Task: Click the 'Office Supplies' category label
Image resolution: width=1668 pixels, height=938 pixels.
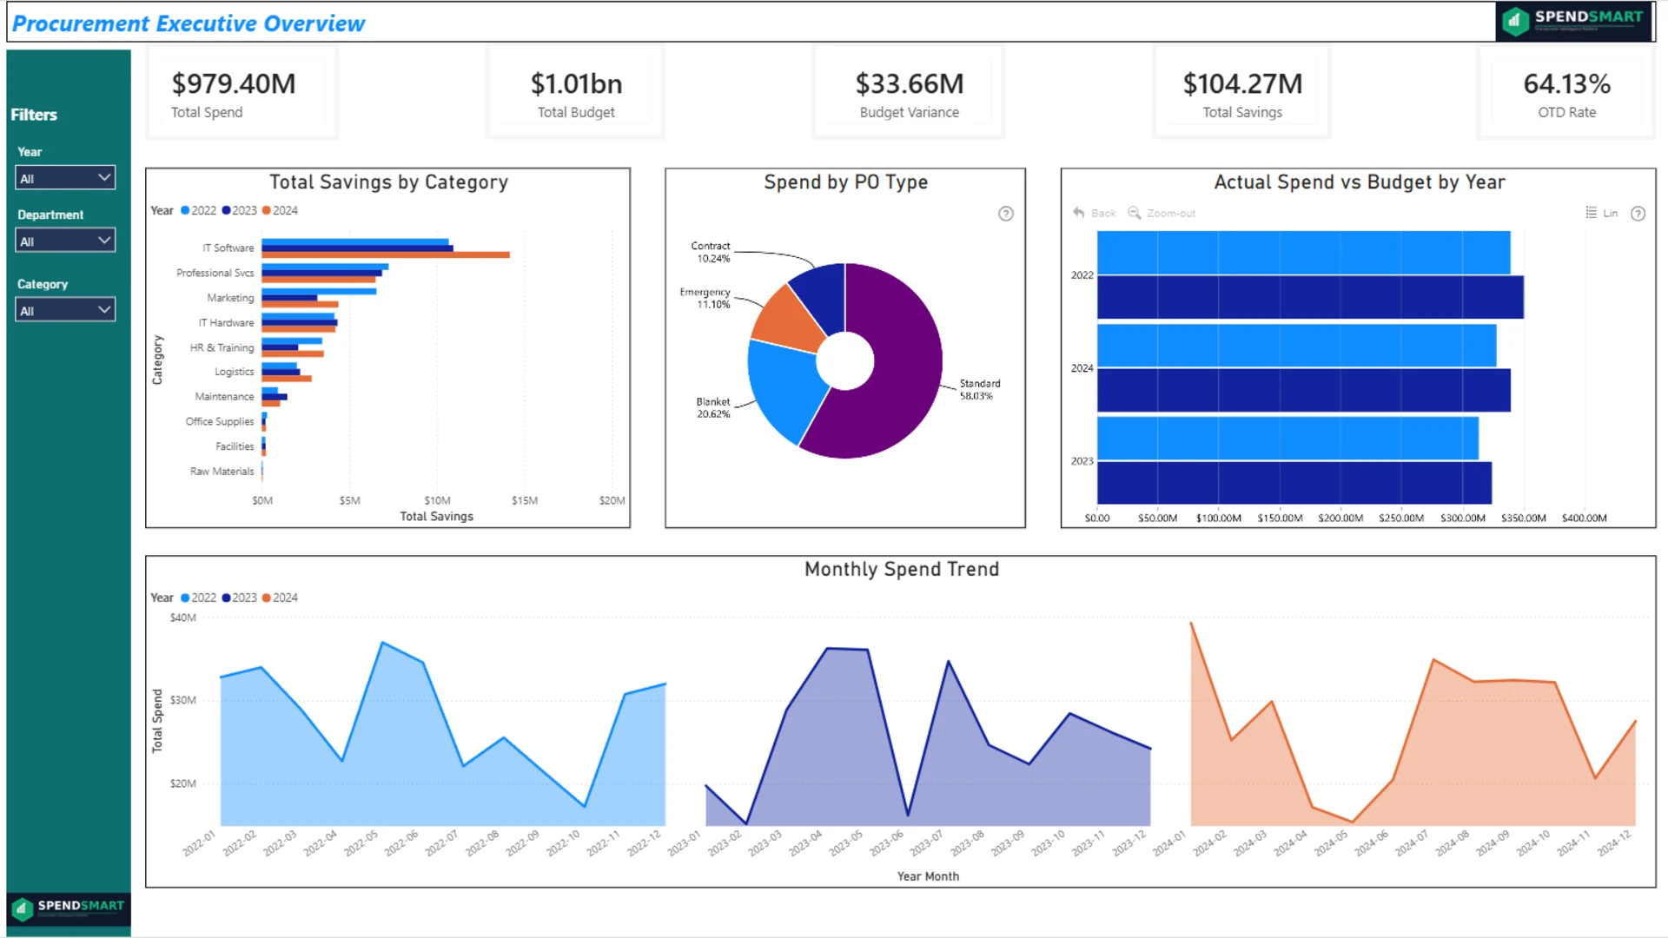Action: pos(220,422)
